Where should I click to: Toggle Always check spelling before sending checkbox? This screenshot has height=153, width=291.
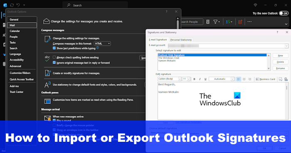click(54, 57)
